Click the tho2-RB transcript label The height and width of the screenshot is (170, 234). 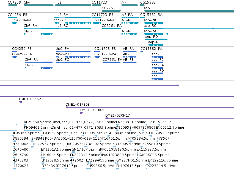(x=61, y=20)
